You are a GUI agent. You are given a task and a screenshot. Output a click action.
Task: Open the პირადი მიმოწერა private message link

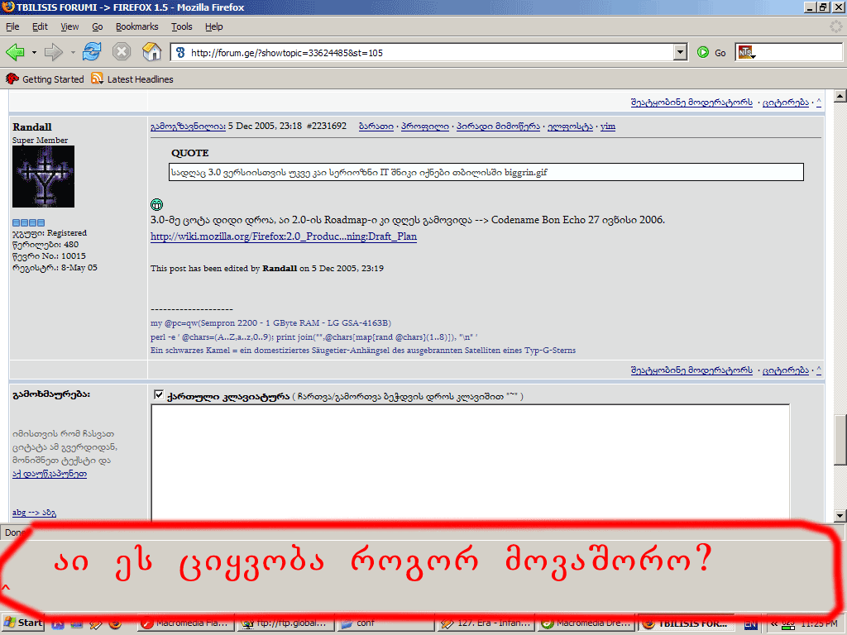pyautogui.click(x=498, y=127)
